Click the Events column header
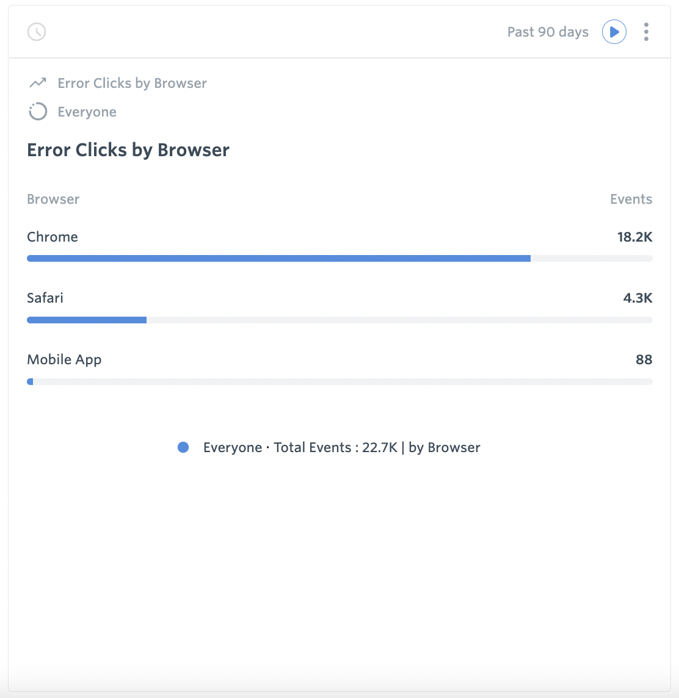The image size is (679, 698). click(x=631, y=199)
